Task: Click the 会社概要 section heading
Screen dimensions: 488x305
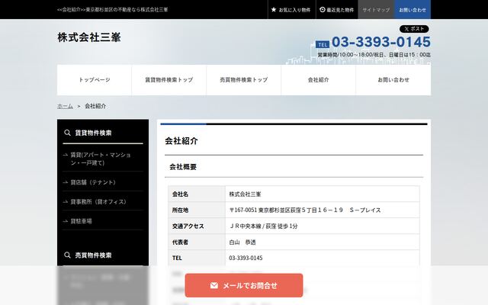Action: (x=183, y=167)
